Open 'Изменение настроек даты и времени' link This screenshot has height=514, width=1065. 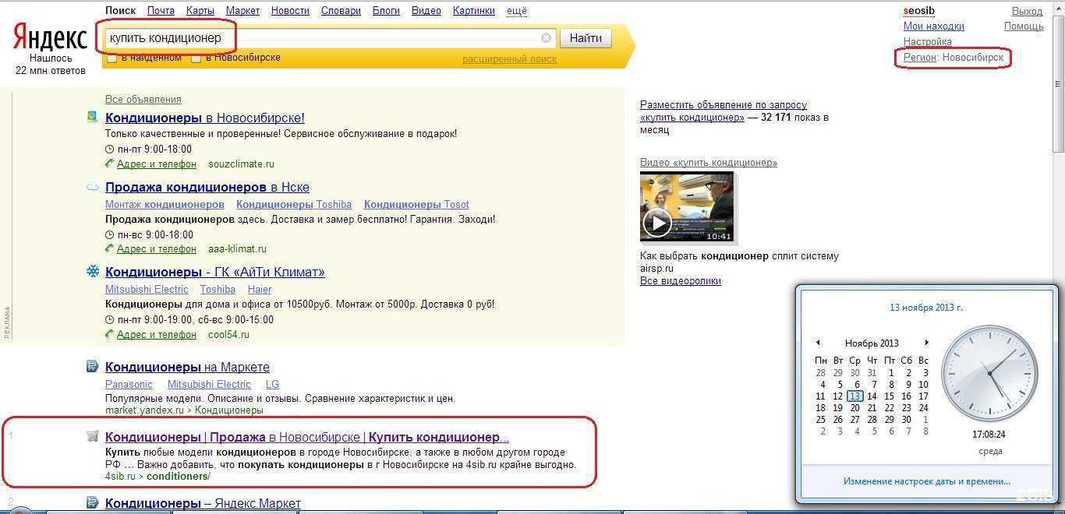click(926, 481)
